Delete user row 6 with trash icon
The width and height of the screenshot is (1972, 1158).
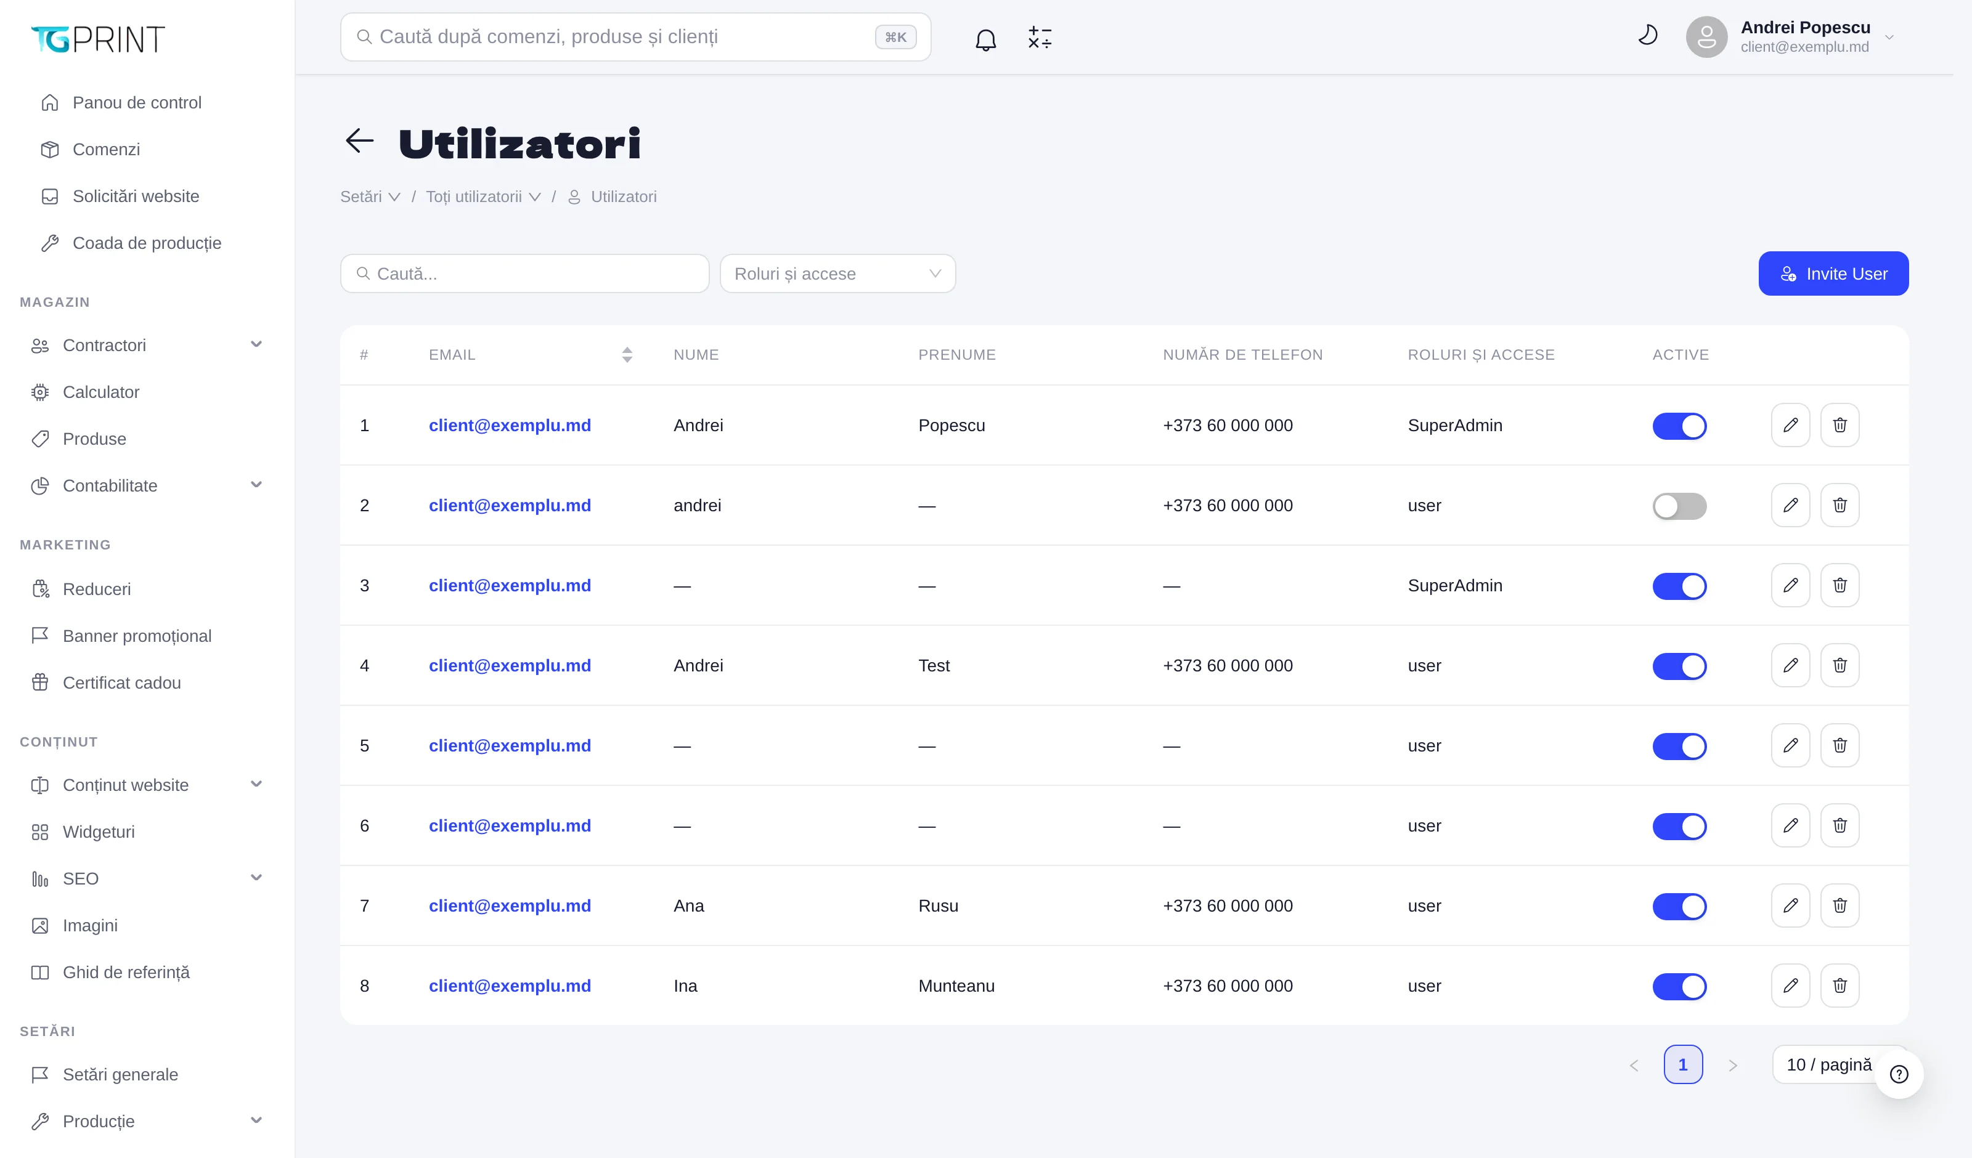point(1840,825)
